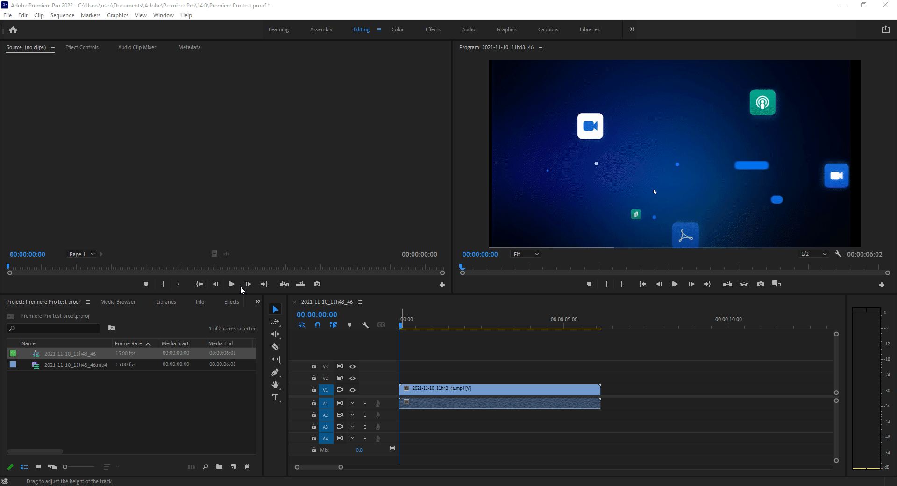
Task: Select the Track Select Forward tool
Action: click(275, 322)
